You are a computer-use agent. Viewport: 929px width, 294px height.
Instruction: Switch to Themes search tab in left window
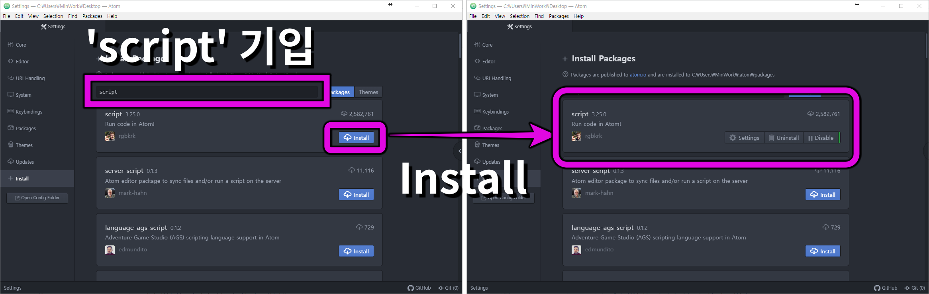point(368,92)
